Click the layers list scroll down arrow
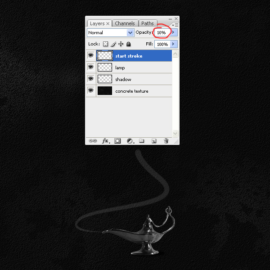The width and height of the screenshot is (270, 270). [175, 133]
